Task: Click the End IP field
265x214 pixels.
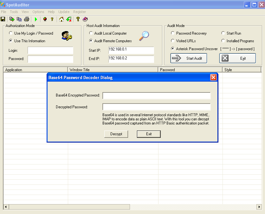Action: pos(131,59)
